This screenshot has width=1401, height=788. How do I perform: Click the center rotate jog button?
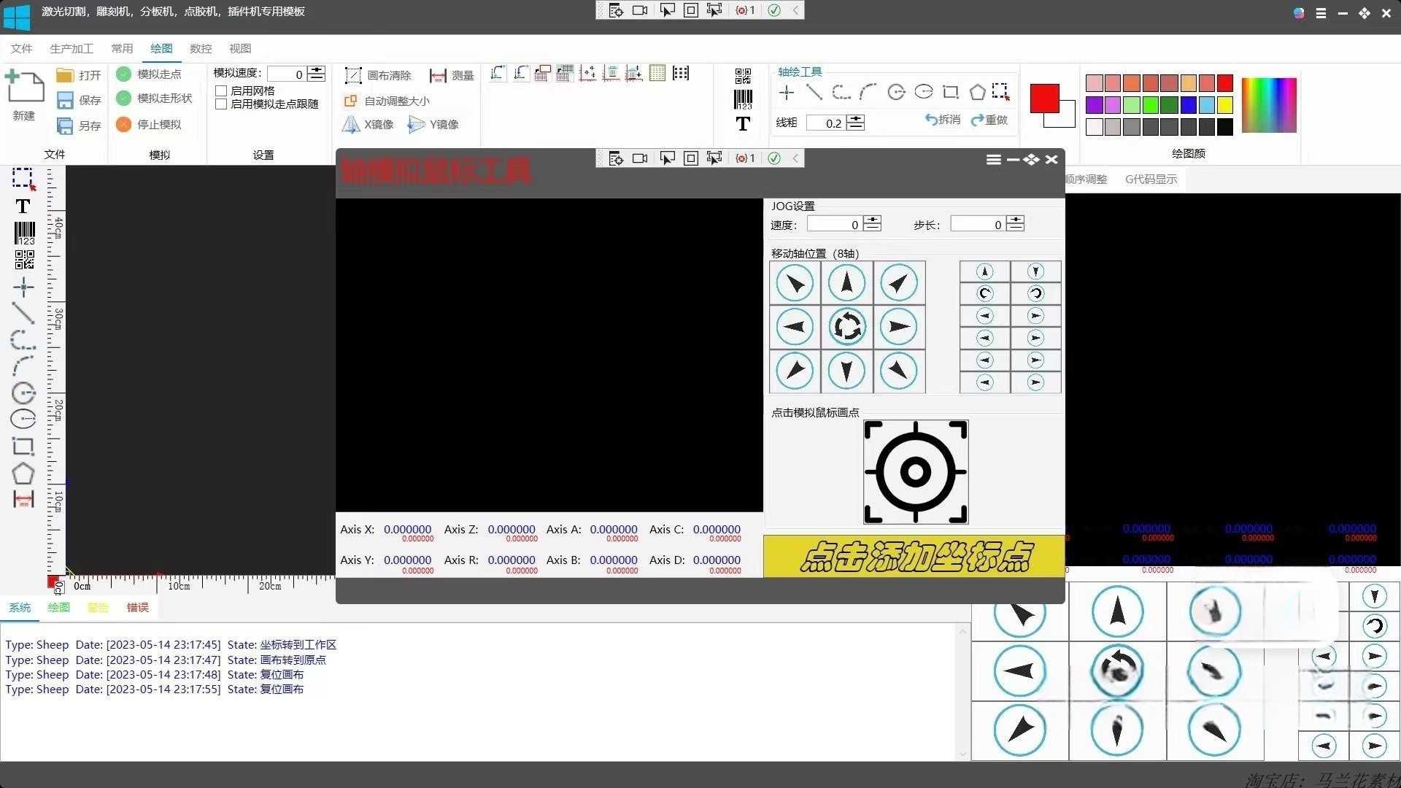846,327
